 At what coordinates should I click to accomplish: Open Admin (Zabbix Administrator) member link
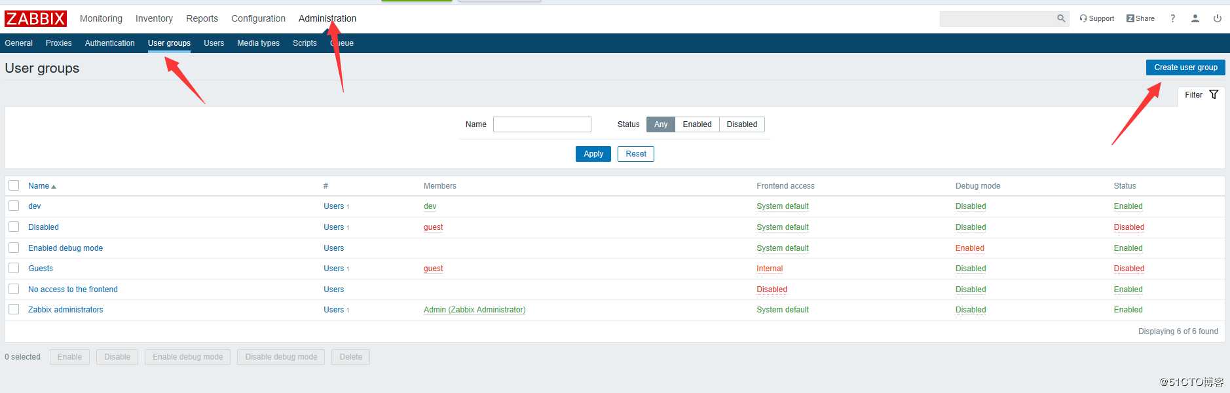point(474,310)
